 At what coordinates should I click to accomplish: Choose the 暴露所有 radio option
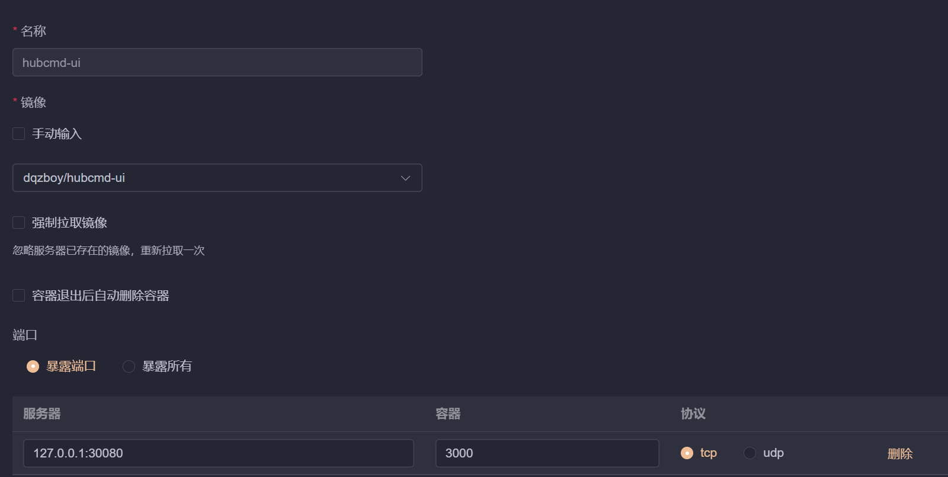(x=129, y=367)
